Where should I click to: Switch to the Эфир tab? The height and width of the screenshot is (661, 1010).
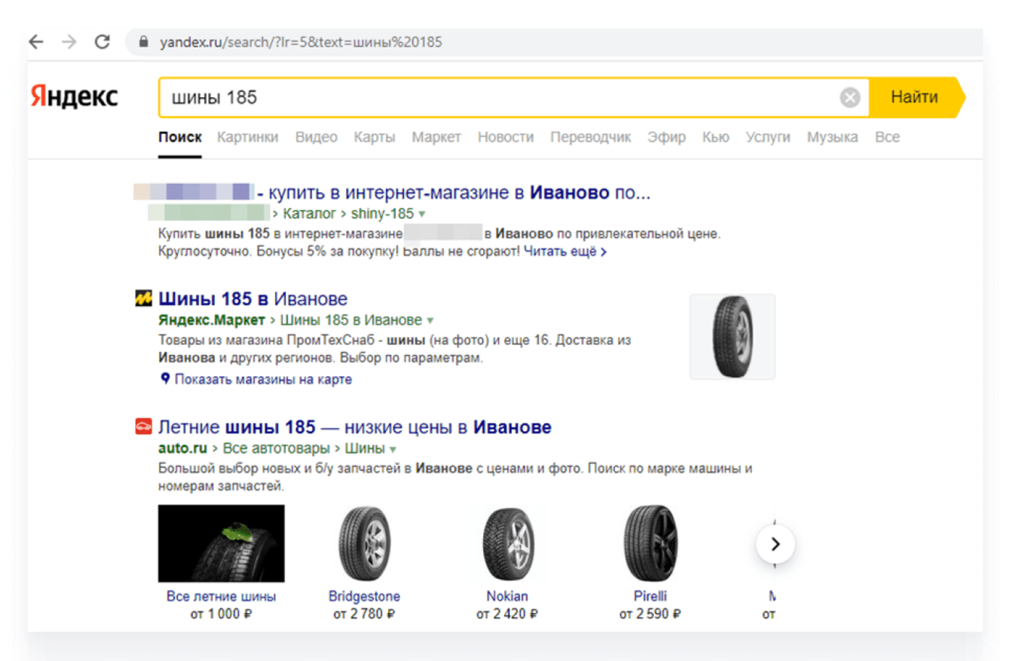667,137
